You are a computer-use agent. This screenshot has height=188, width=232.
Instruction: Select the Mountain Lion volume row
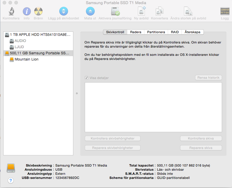click(x=38, y=59)
